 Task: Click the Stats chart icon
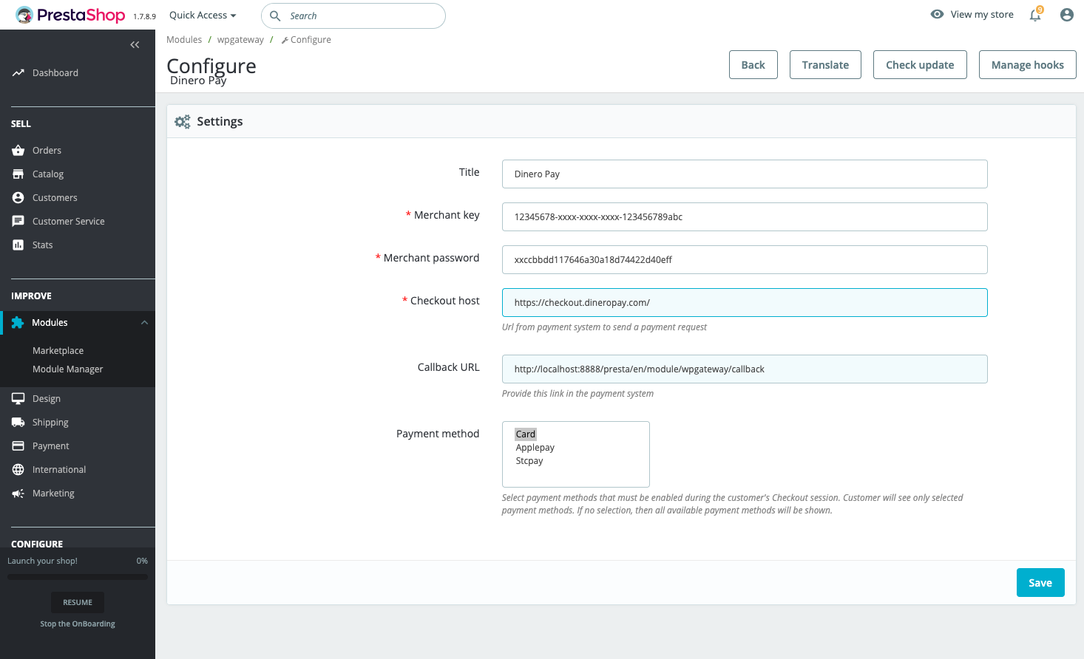(x=18, y=245)
